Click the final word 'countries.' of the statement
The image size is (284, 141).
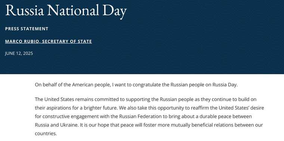pos(46,134)
